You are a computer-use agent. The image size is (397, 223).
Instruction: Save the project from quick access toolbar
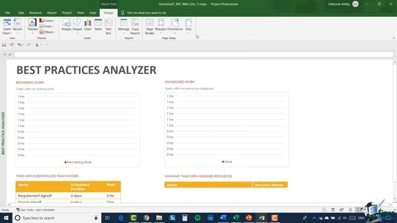coord(4,45)
